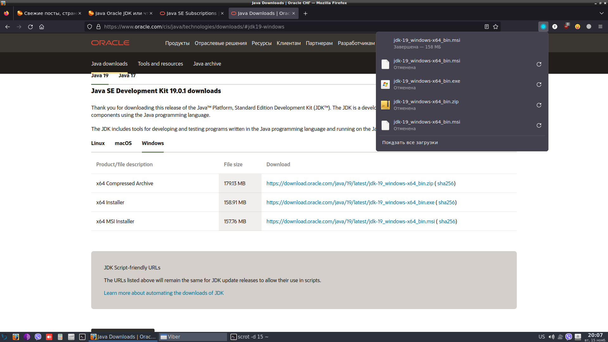Image resolution: width=608 pixels, height=342 pixels.
Task: Retry the cancelled jdk-19_windows-x64_bin.exe download
Action: coord(539,85)
